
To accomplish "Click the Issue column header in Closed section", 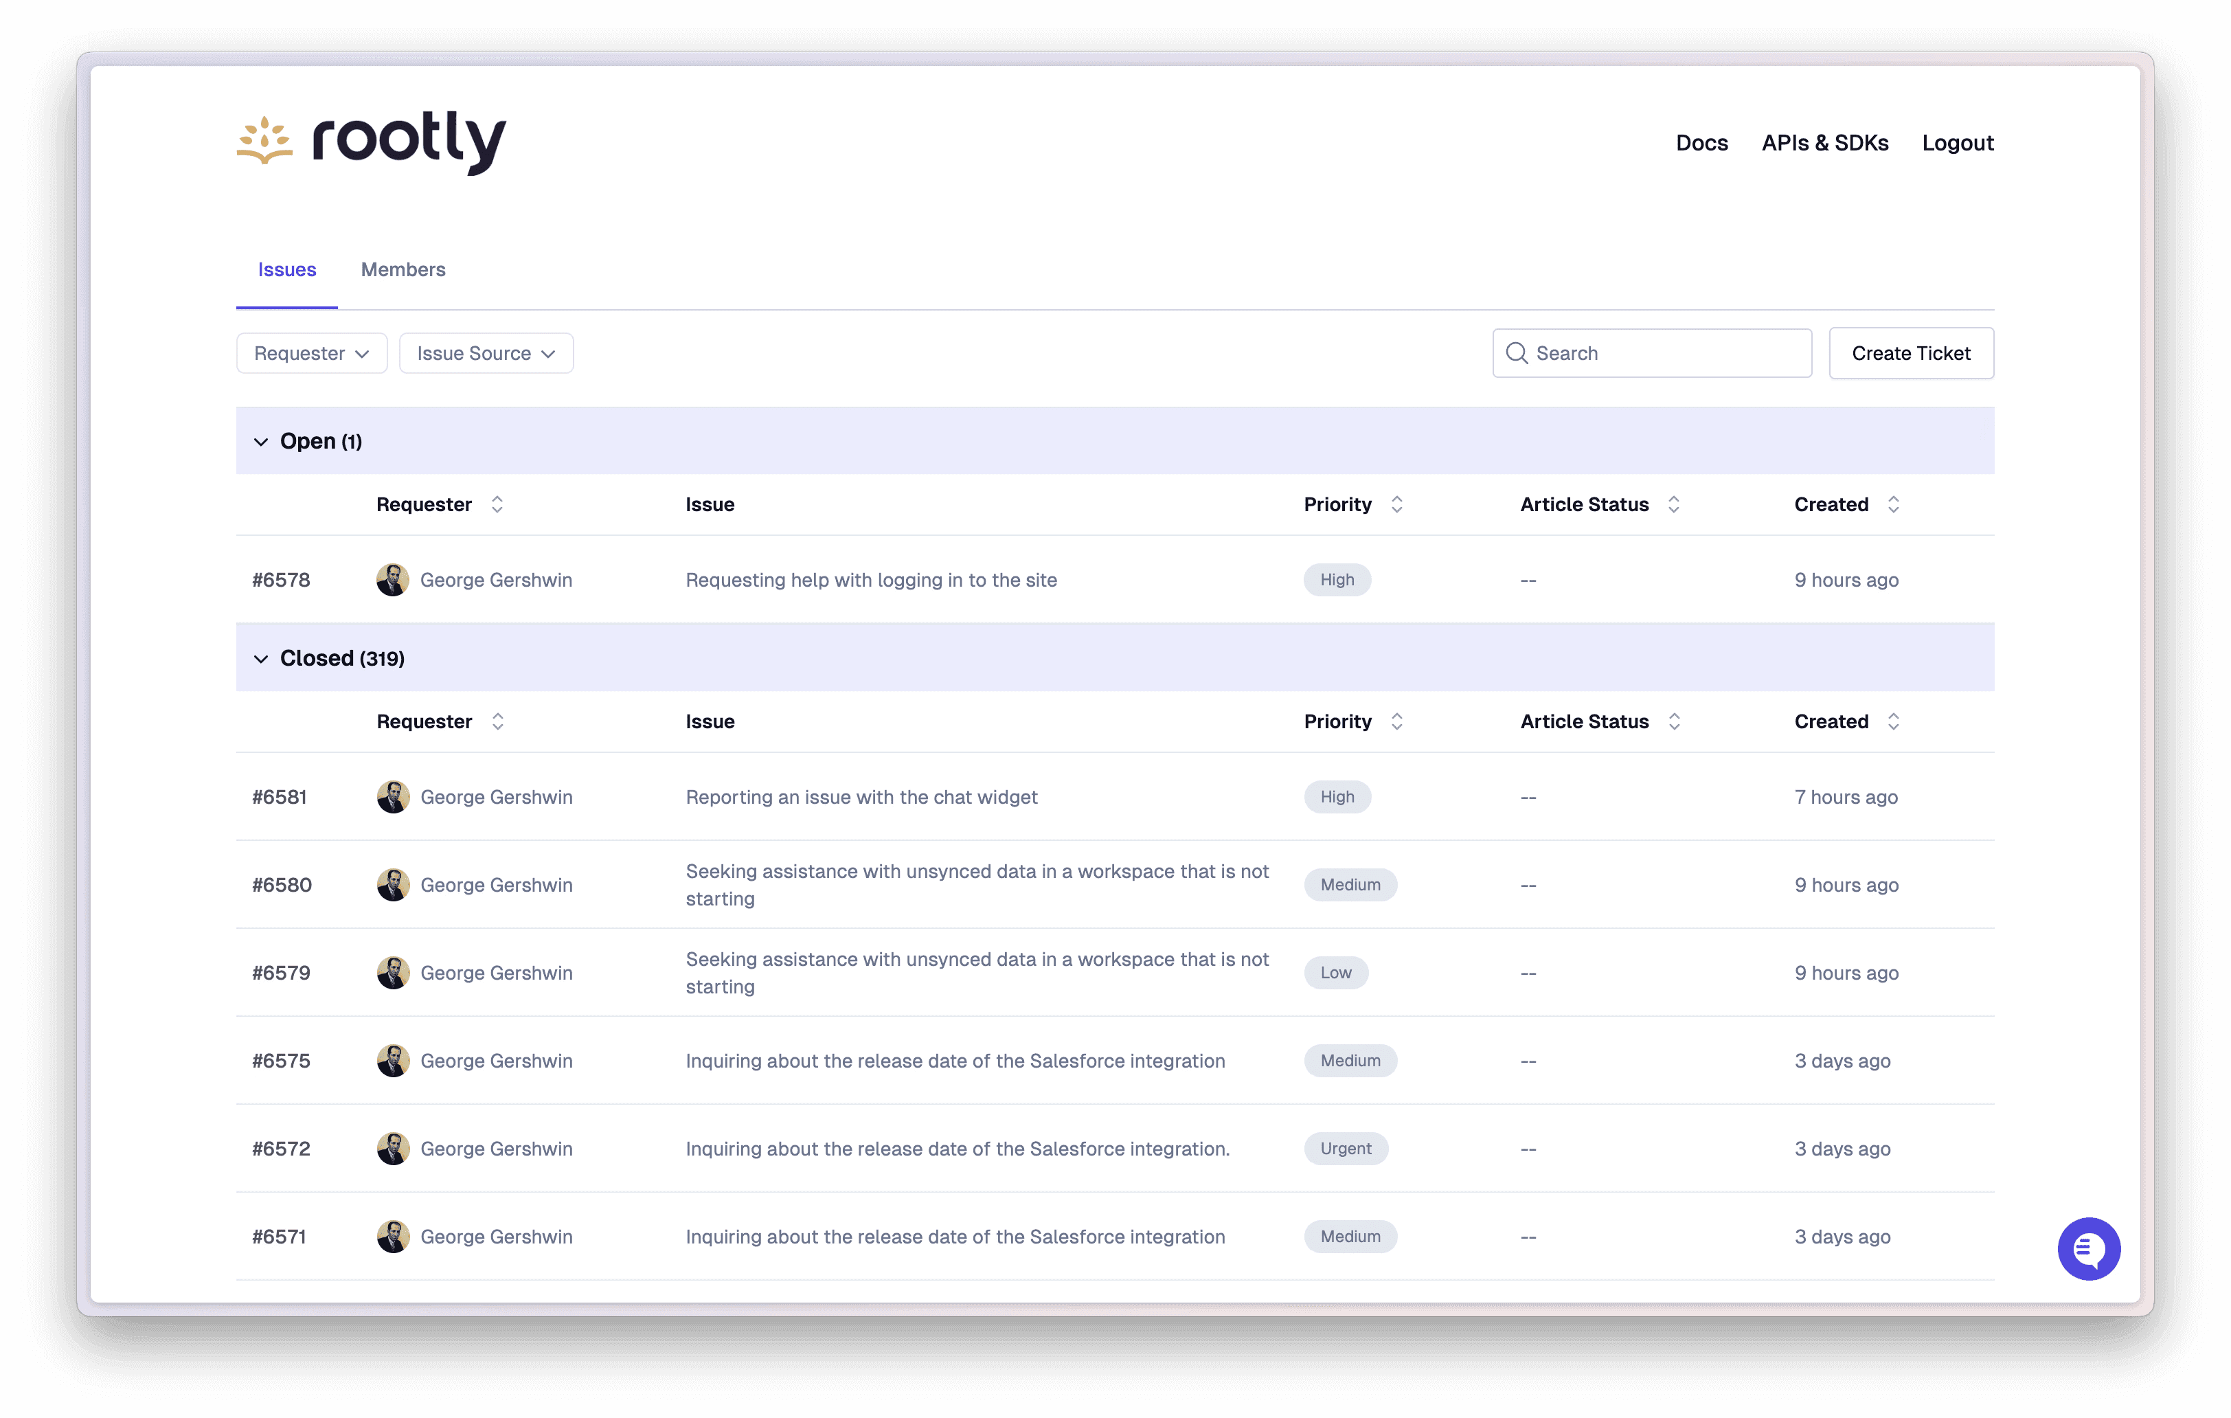I will point(710,721).
